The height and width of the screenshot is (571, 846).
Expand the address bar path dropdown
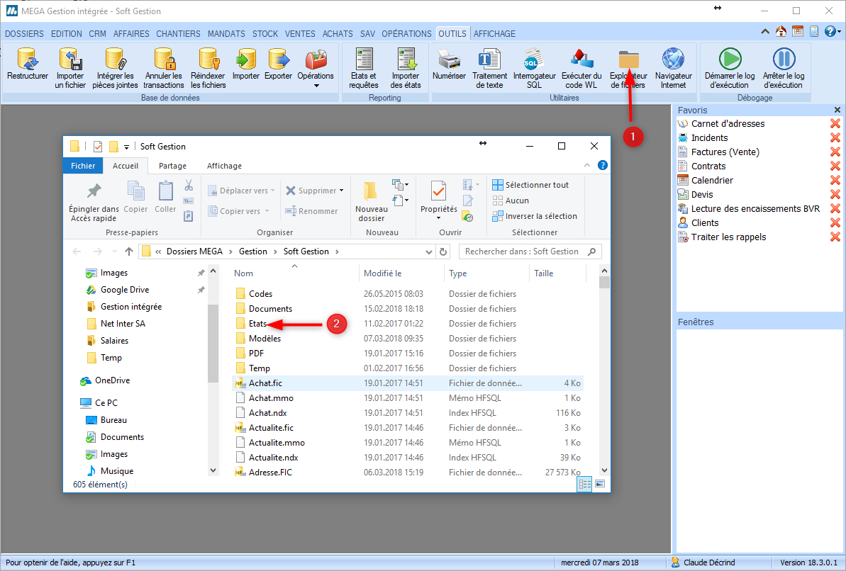pyautogui.click(x=428, y=251)
